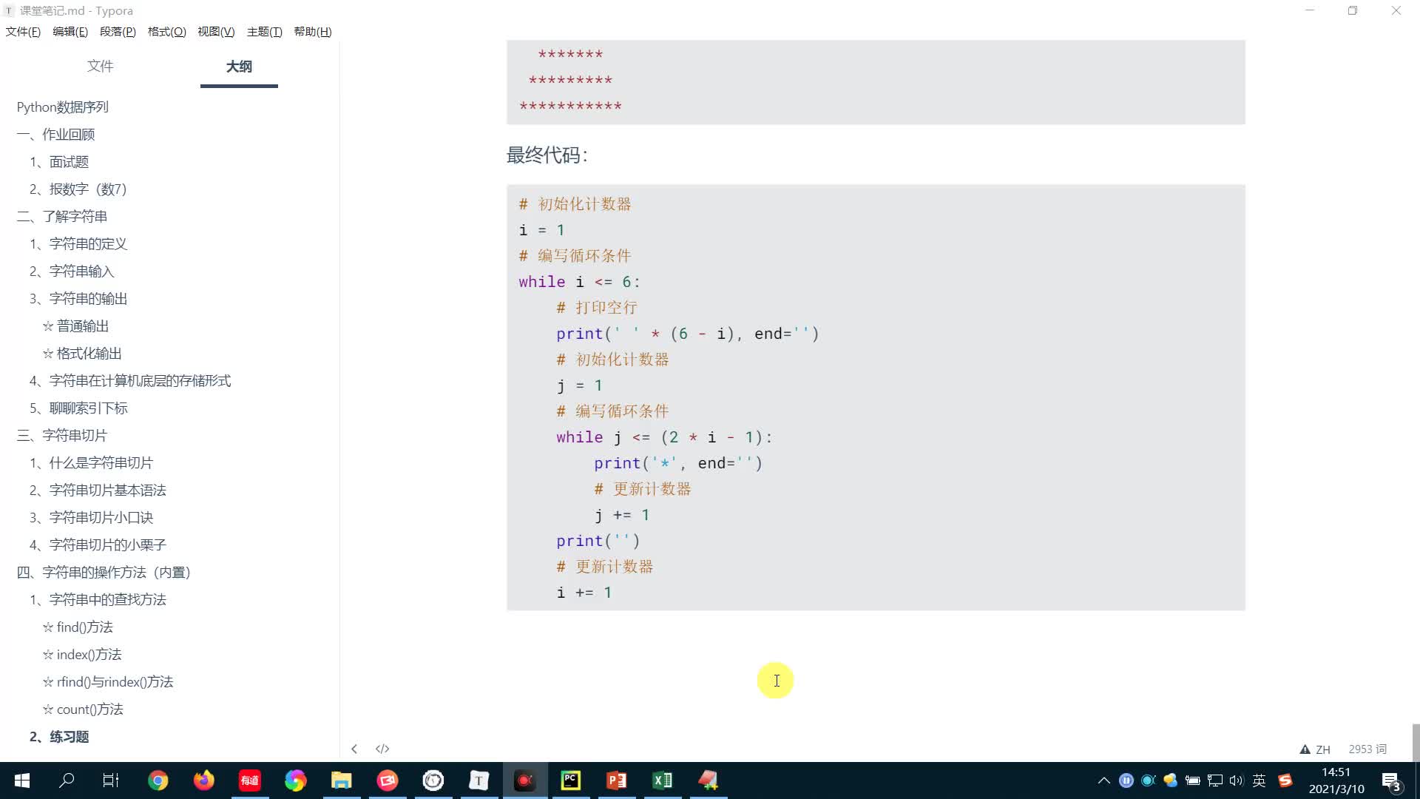This screenshot has width=1420, height=799.
Task: Go to 二、了解字符串 in the outline
Action: tap(62, 217)
